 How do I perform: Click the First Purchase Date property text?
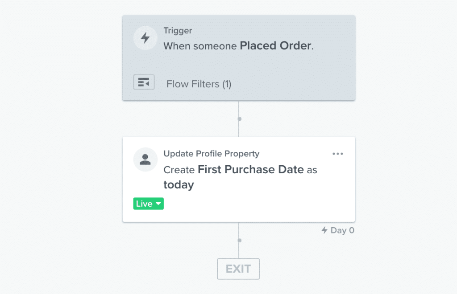pos(251,170)
